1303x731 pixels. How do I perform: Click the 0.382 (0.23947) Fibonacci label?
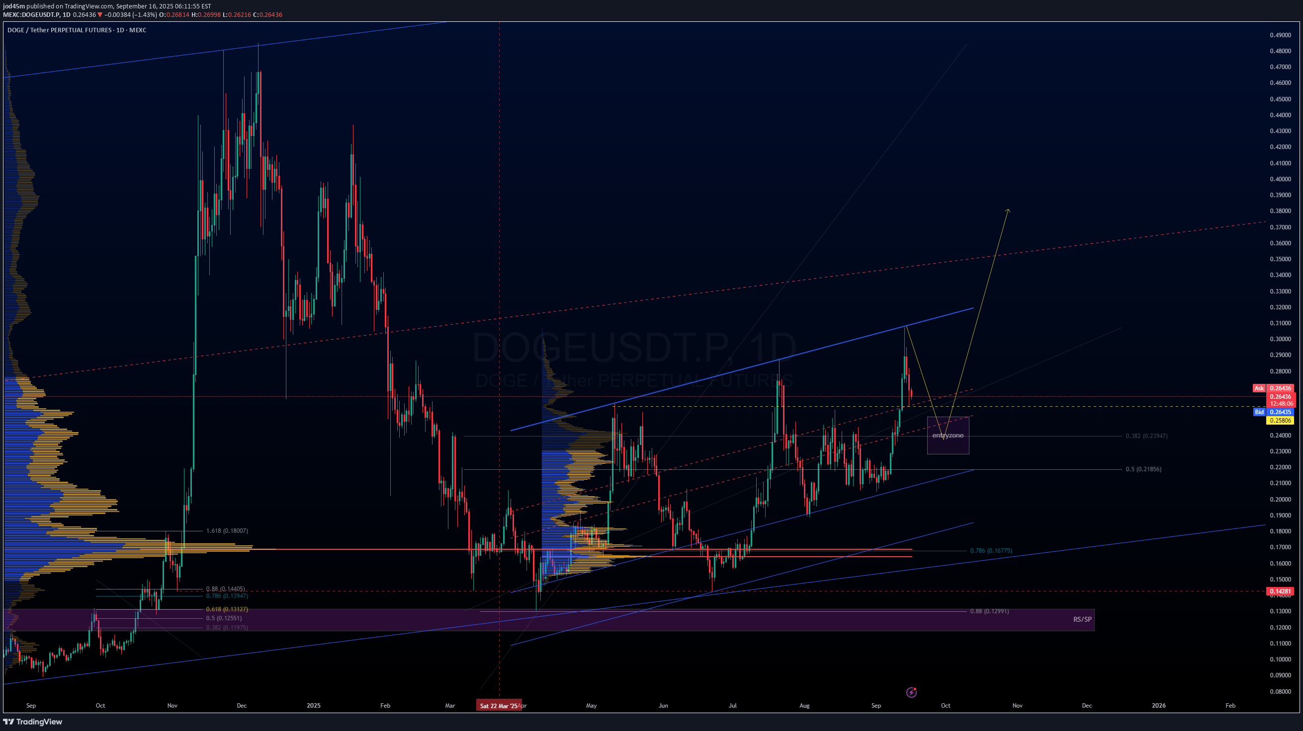tap(1146, 436)
